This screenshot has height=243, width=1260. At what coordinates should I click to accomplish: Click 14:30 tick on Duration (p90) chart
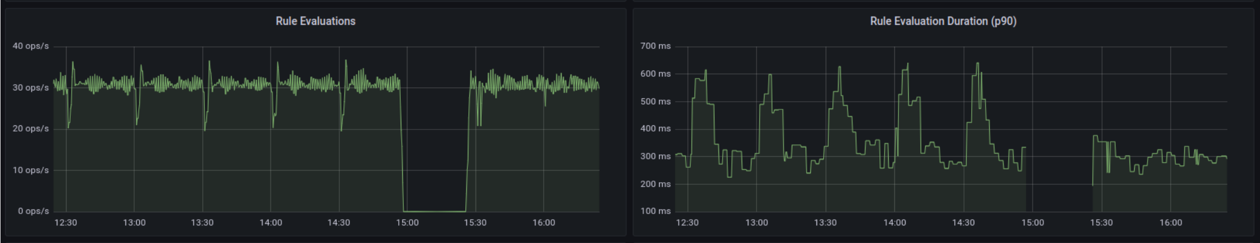click(x=963, y=222)
